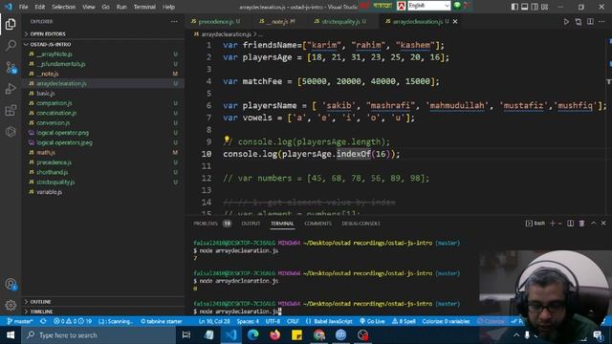Image resolution: width=612 pixels, height=344 pixels.
Task: Open the Edit menu
Action: [x=39, y=7]
